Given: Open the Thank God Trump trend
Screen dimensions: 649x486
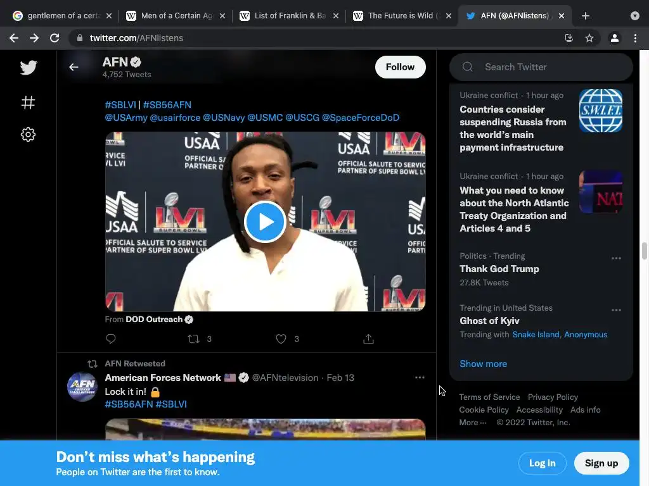Looking at the screenshot, I should 499,269.
